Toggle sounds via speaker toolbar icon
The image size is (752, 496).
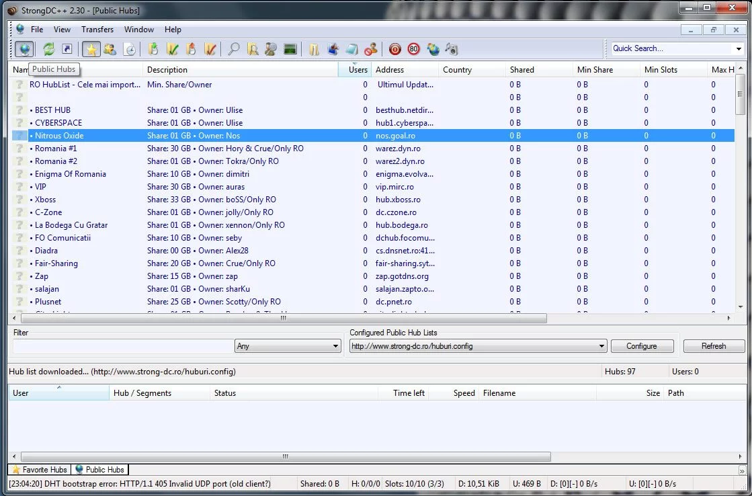click(452, 49)
